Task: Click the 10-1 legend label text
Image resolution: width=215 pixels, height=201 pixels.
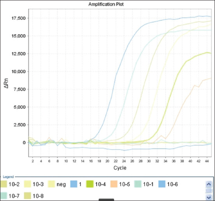Action: (148, 184)
